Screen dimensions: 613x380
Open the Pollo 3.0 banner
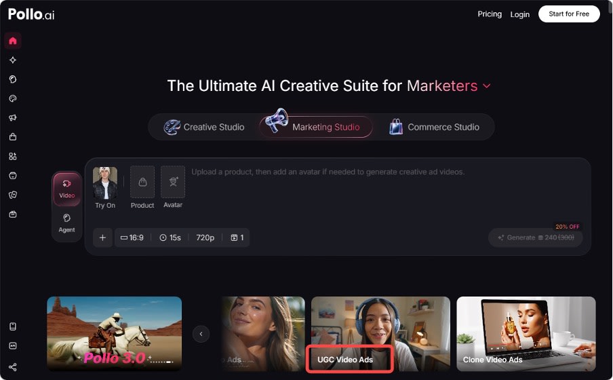114,333
